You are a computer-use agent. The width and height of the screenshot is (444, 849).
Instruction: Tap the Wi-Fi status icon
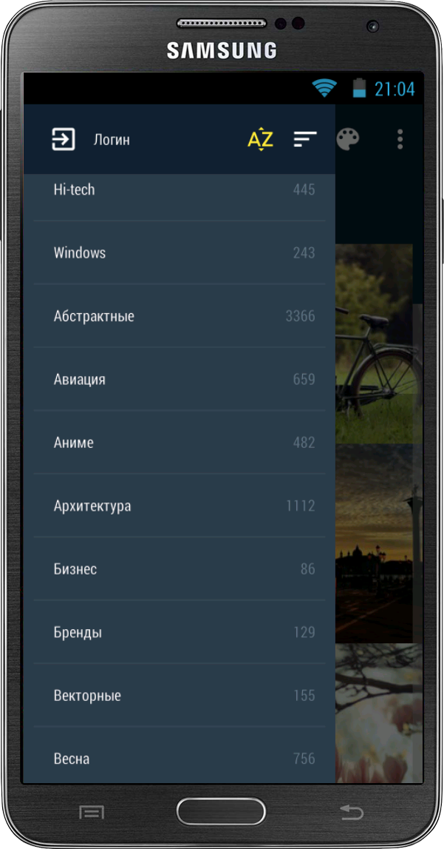coord(324,88)
